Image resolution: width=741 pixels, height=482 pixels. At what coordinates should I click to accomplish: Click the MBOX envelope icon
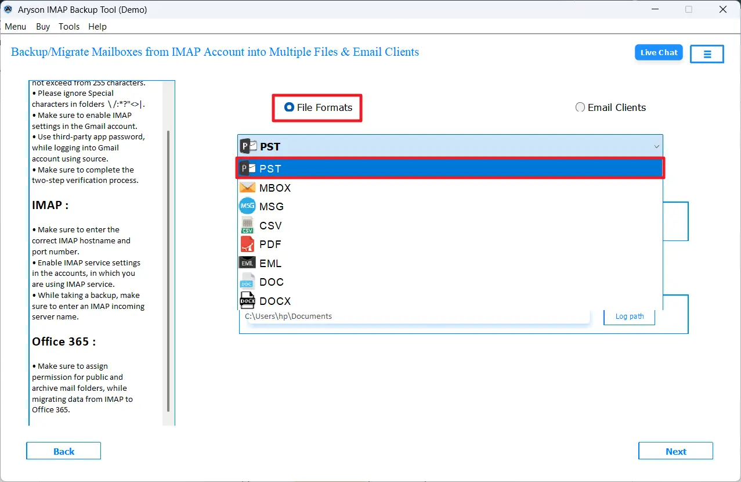point(248,188)
